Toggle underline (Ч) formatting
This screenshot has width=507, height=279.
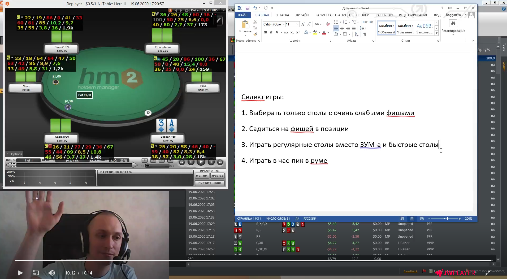pos(277,32)
